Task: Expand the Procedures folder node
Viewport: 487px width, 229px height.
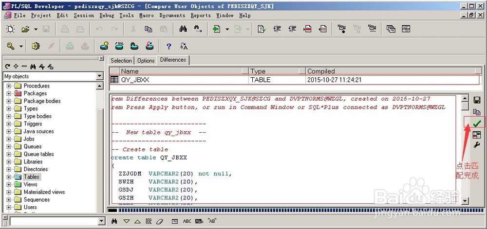Action: (x=9, y=86)
